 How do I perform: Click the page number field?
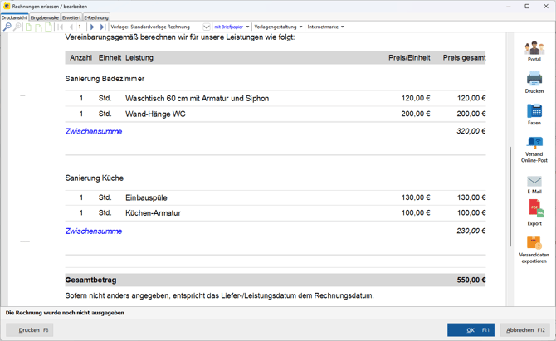(x=81, y=27)
